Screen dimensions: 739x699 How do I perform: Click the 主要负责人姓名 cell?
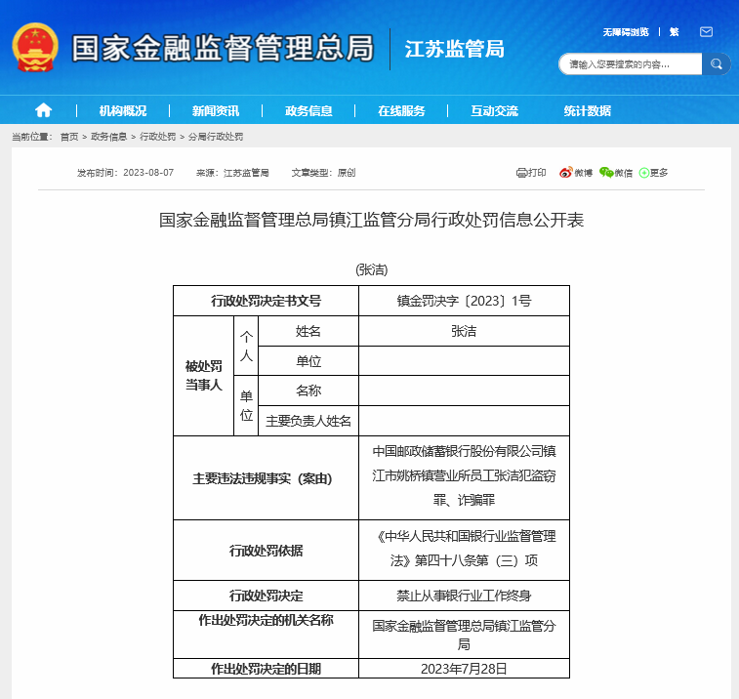coord(308,421)
